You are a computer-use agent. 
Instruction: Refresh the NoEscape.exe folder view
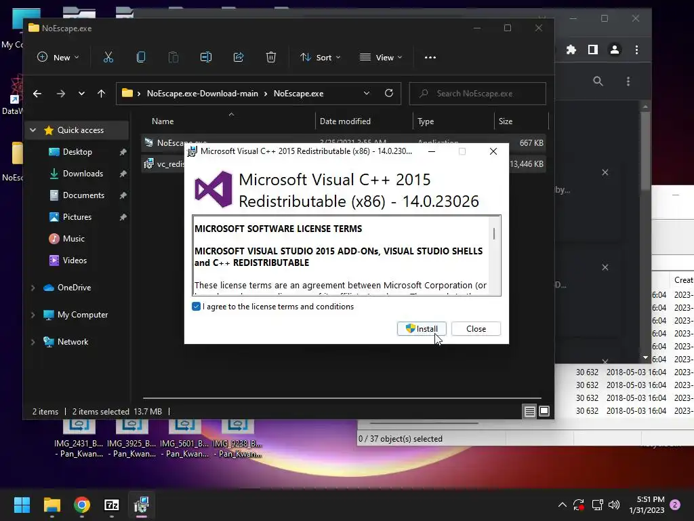(389, 93)
